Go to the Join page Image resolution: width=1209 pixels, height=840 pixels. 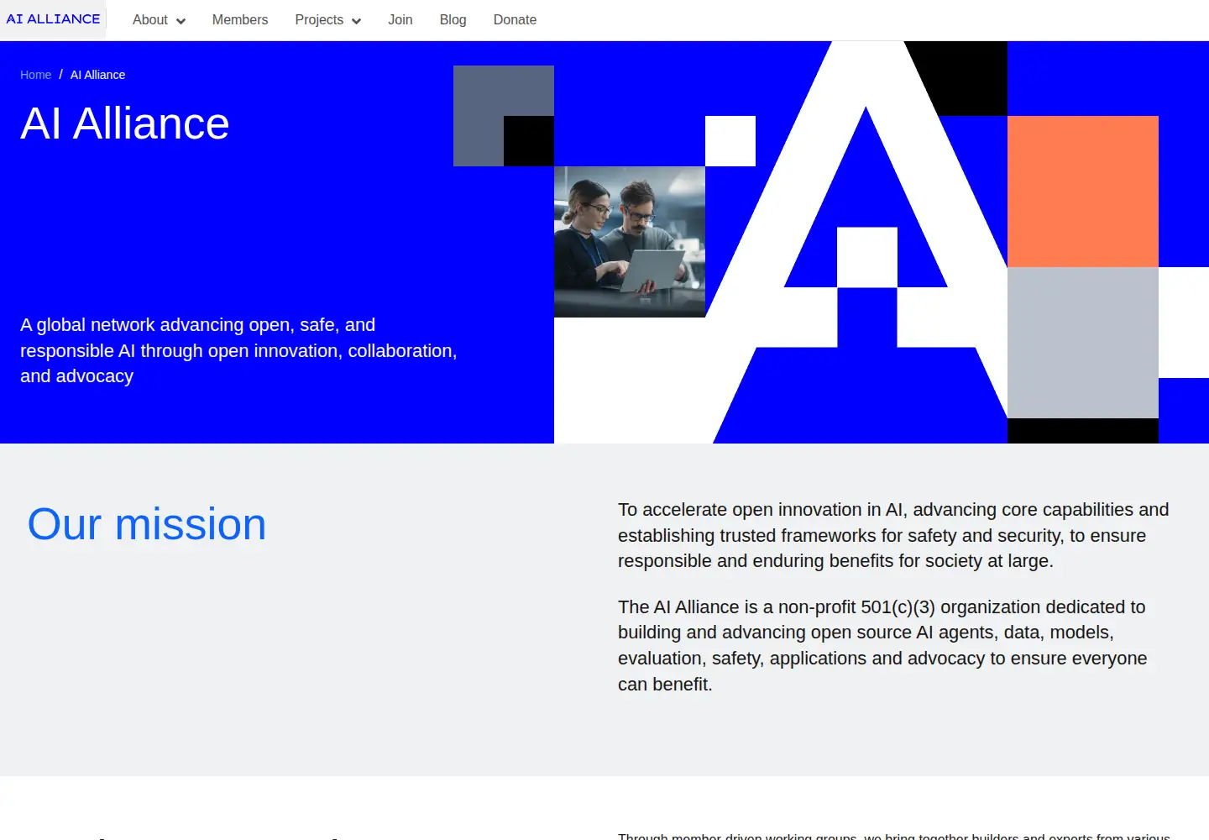(x=400, y=19)
